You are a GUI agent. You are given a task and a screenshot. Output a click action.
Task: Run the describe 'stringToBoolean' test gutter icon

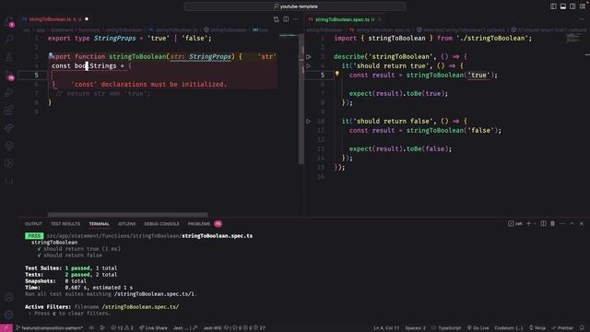click(x=309, y=57)
